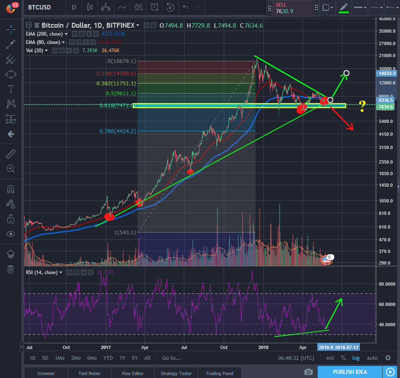Click the D interval selector

point(74,7)
